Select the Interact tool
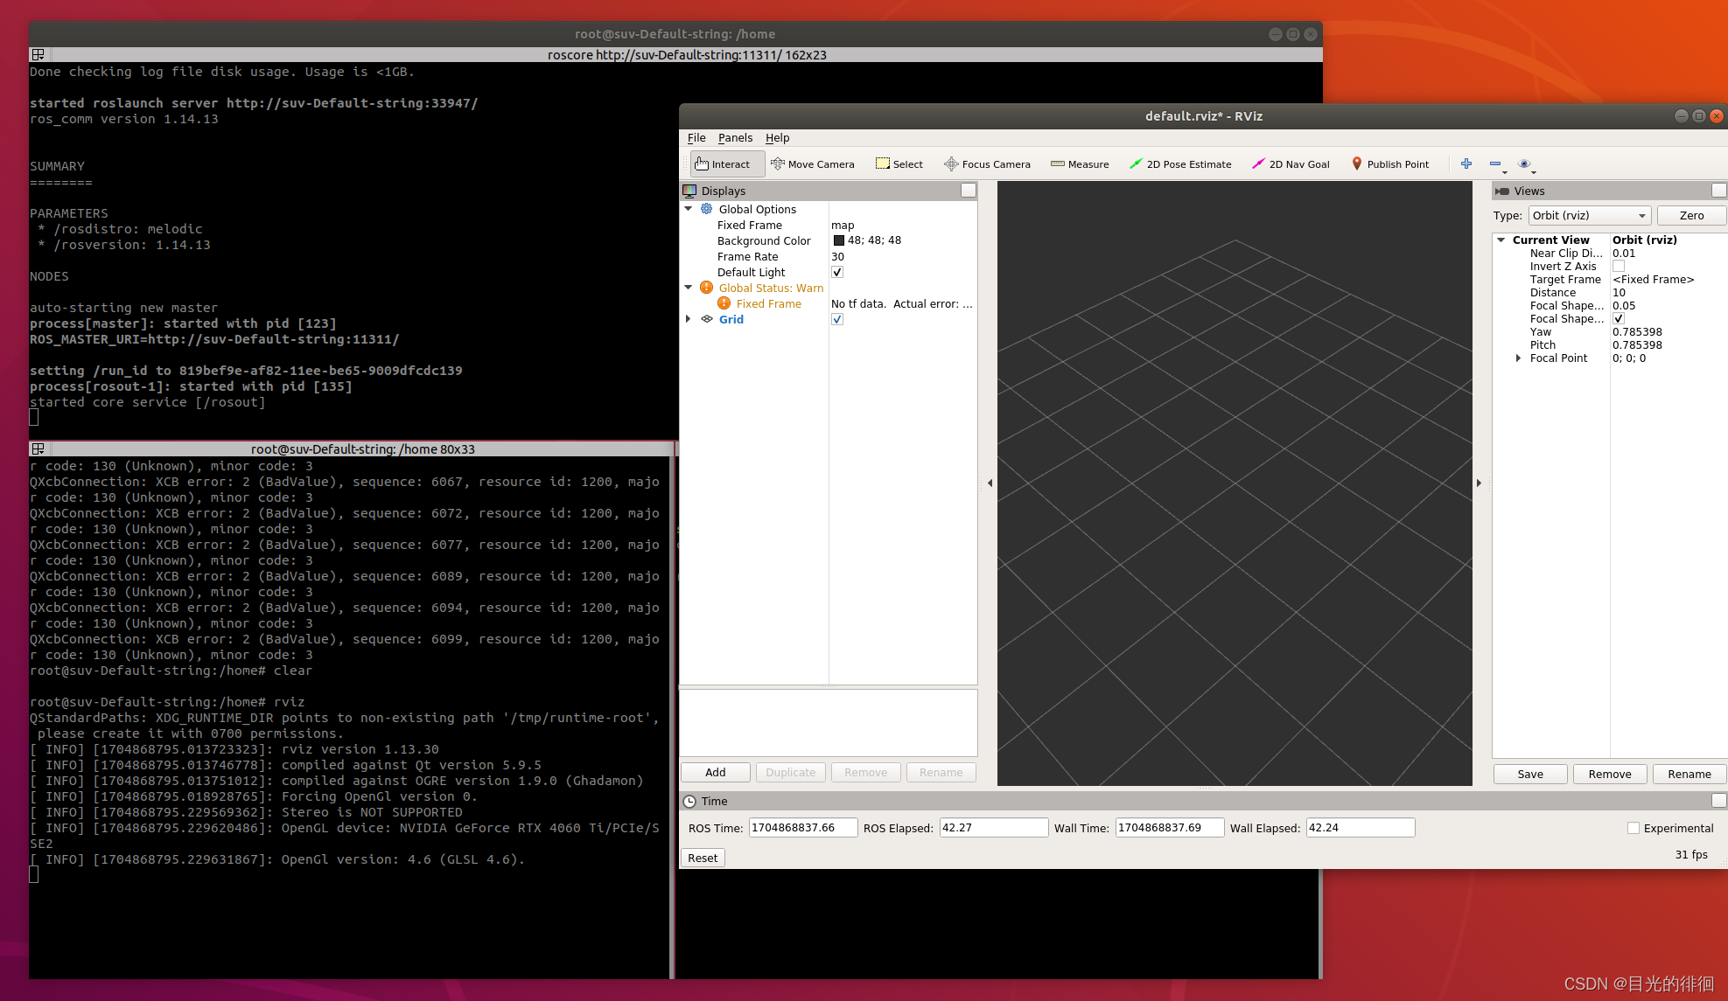The width and height of the screenshot is (1728, 1001). 725,163
